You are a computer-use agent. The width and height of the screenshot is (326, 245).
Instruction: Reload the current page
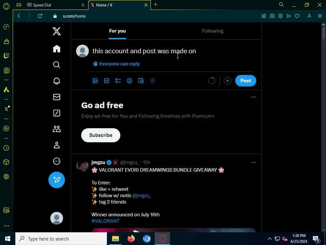click(40, 16)
